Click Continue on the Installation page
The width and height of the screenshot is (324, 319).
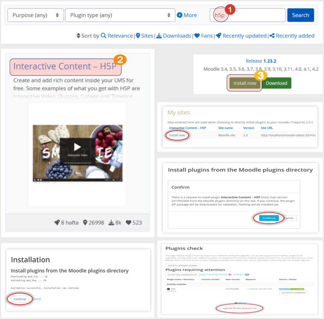(x=20, y=299)
